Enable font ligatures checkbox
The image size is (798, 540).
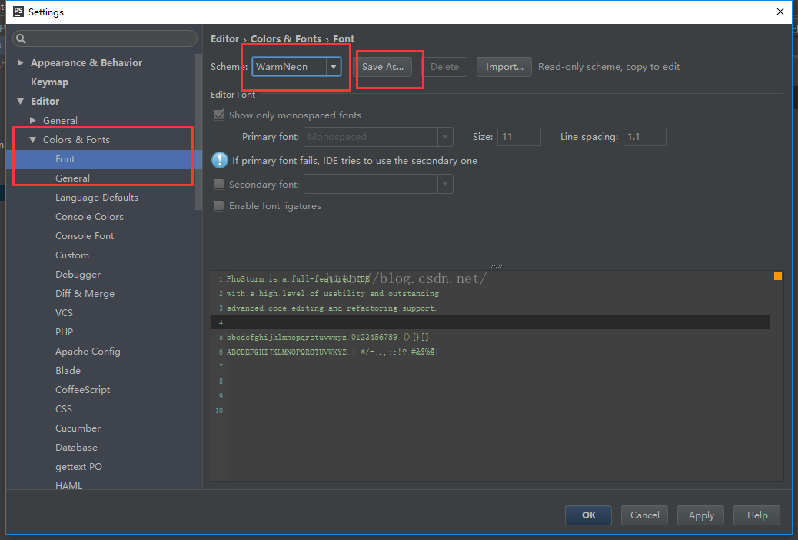(x=219, y=206)
